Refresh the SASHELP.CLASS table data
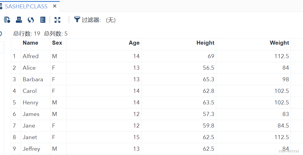This screenshot has width=303, height=155. 30,20
